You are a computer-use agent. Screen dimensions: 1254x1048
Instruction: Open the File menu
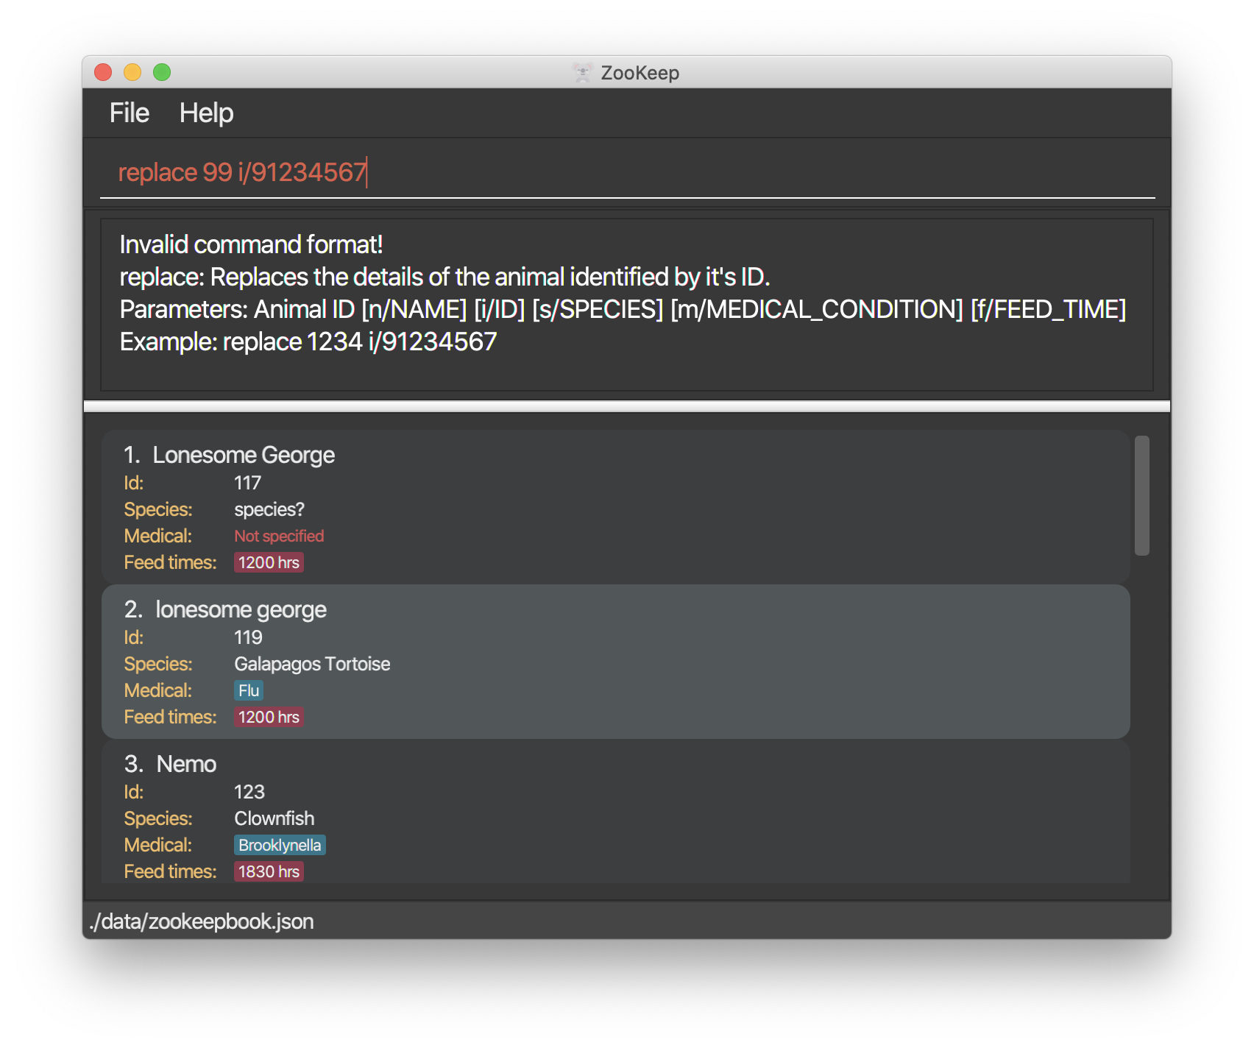pos(130,113)
